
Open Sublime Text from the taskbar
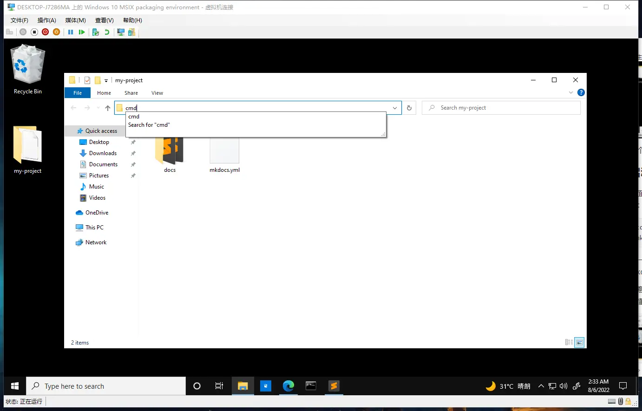click(x=334, y=386)
